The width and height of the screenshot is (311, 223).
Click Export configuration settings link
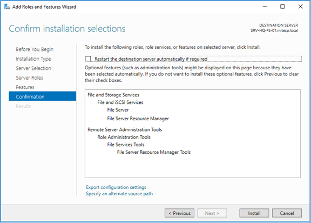click(116, 187)
